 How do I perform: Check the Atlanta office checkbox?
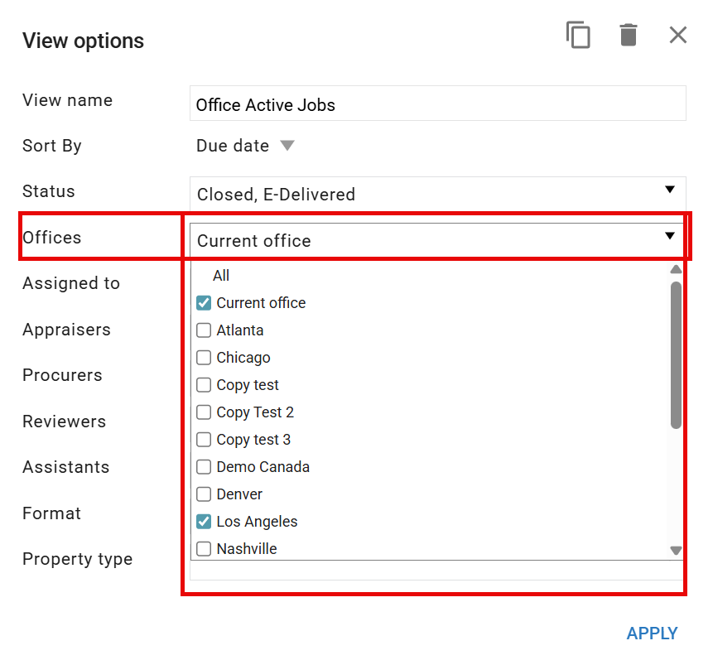tap(204, 330)
